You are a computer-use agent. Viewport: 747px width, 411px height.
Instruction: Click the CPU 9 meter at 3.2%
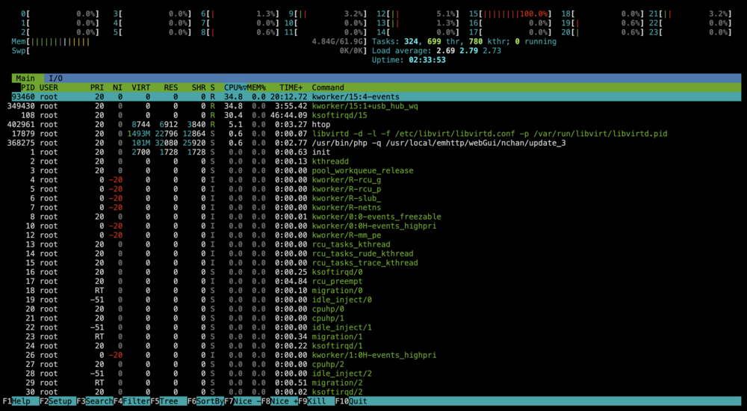326,14
